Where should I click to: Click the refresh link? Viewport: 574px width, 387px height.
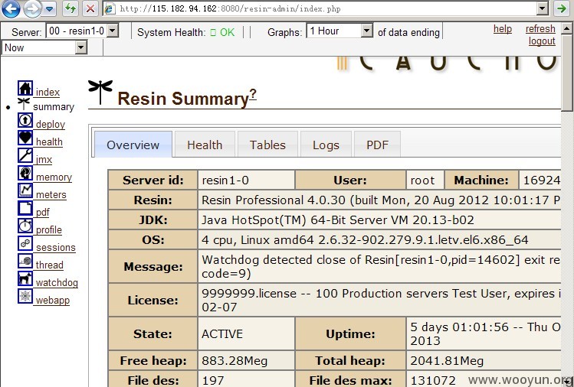(540, 29)
